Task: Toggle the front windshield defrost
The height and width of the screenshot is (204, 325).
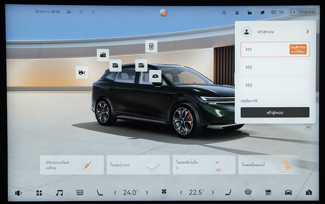Action: (248, 192)
